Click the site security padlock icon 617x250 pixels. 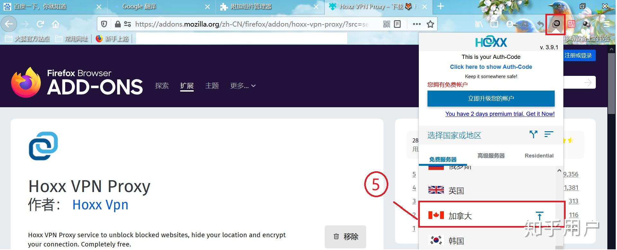coord(118,24)
